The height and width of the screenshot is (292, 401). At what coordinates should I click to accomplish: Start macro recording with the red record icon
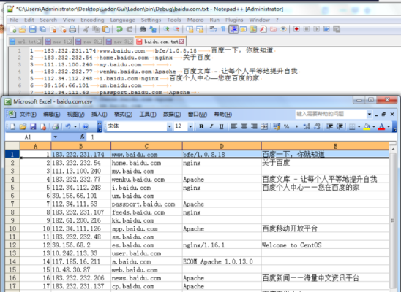coord(296,29)
